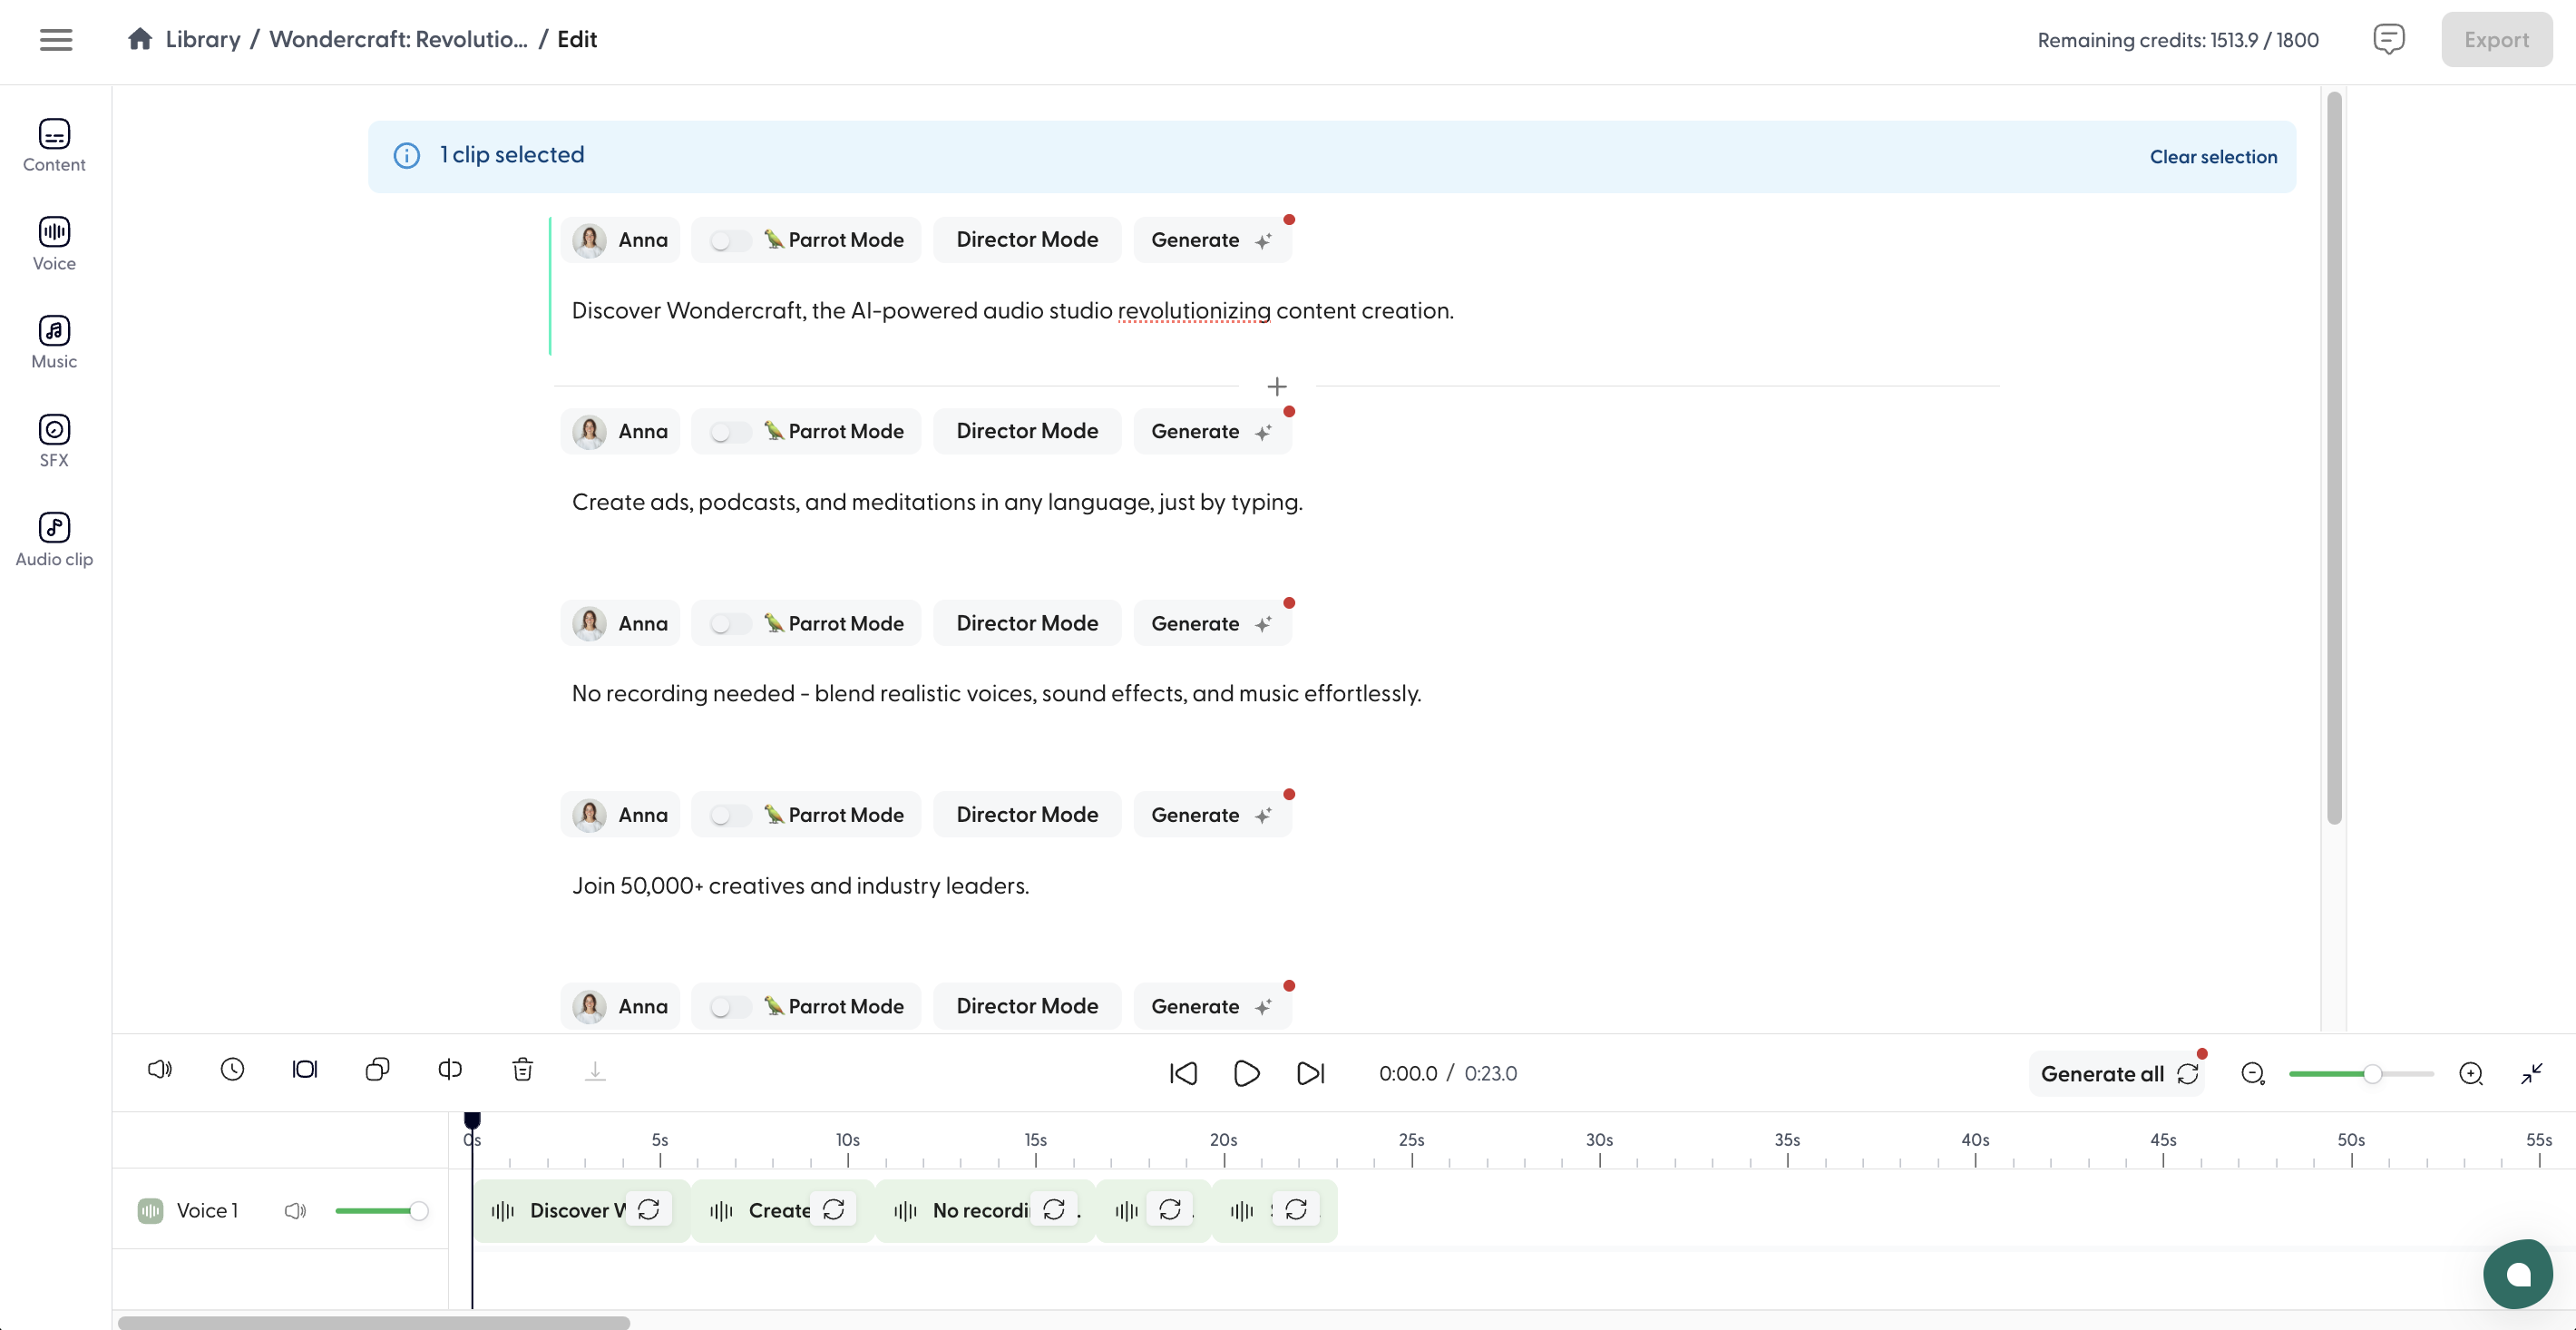Screen dimensions: 2576x1330
Task: Click the 'Join 50,000+ creatives' text field
Action: 800,886
